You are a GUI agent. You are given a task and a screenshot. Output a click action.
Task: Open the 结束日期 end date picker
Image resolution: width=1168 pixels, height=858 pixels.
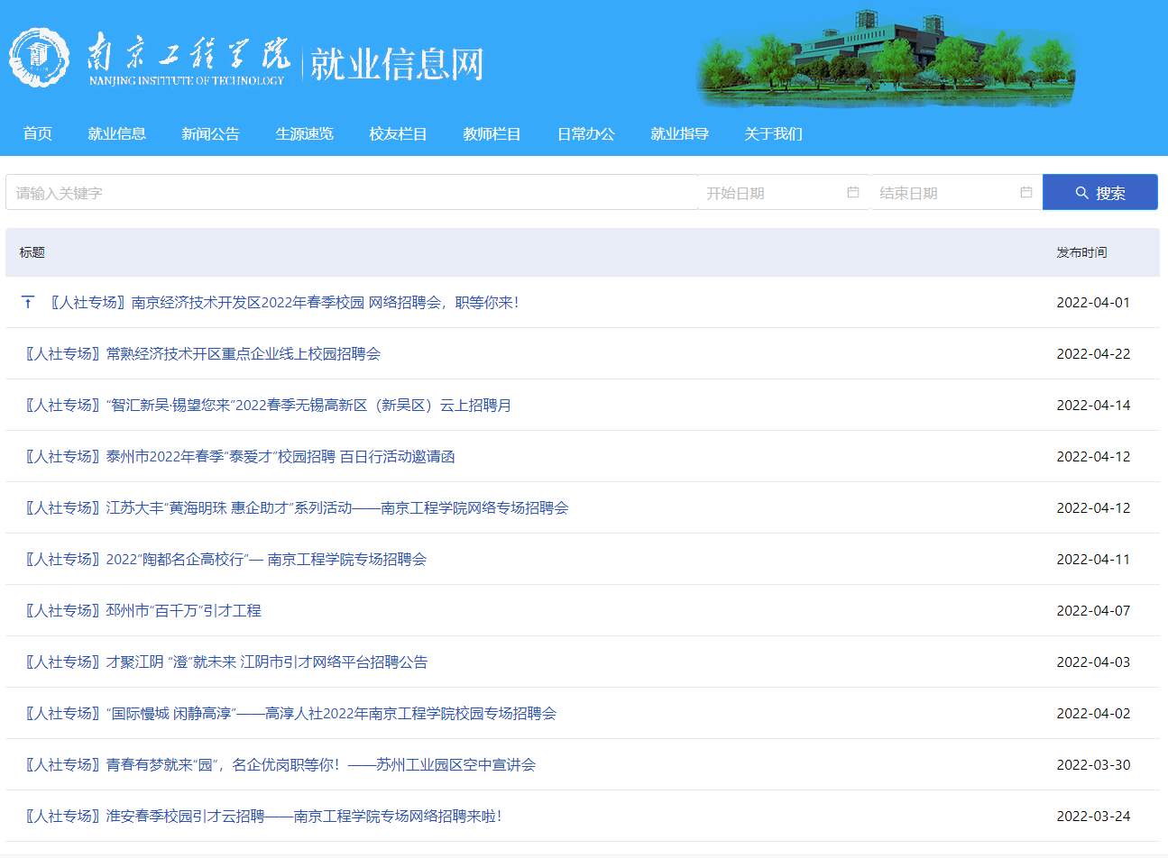tap(947, 192)
